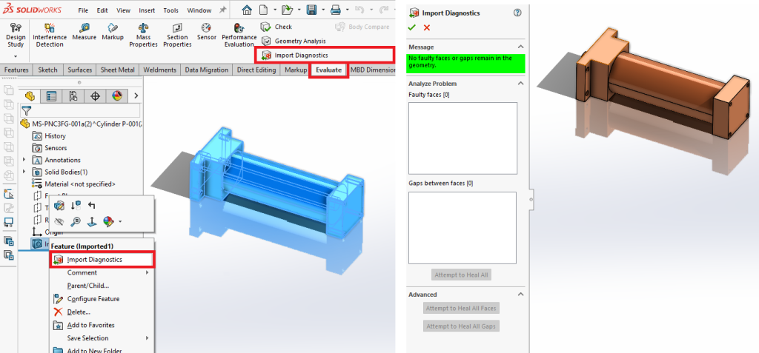Click the Zoom to Selection icon in context toolbar
This screenshot has height=353, width=759.
[x=76, y=221]
